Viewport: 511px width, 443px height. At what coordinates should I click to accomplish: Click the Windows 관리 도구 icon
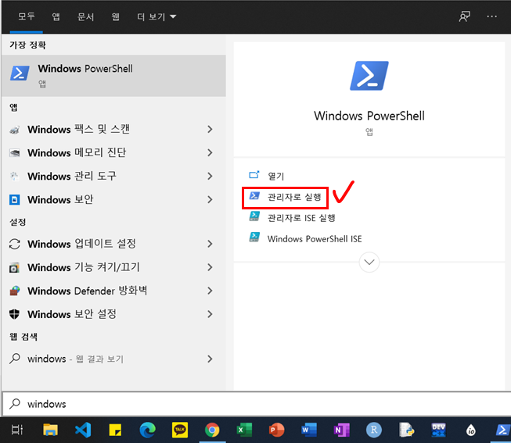[14, 177]
